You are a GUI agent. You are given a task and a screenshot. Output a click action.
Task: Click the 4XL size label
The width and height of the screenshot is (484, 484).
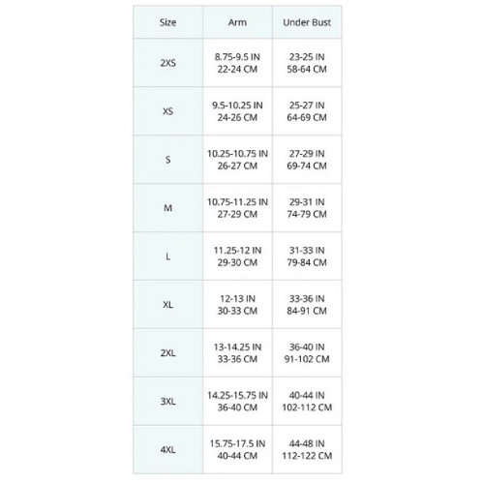tap(167, 450)
